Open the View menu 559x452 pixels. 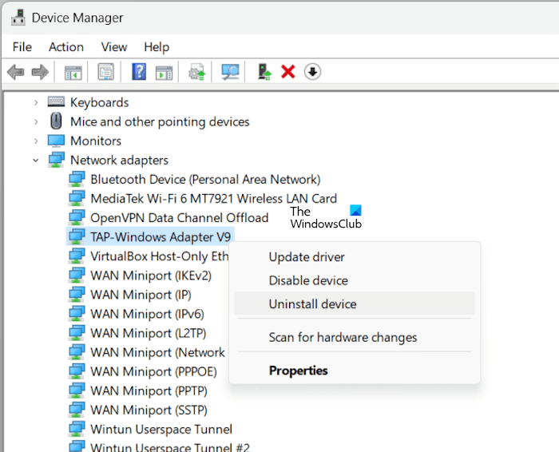(x=114, y=47)
